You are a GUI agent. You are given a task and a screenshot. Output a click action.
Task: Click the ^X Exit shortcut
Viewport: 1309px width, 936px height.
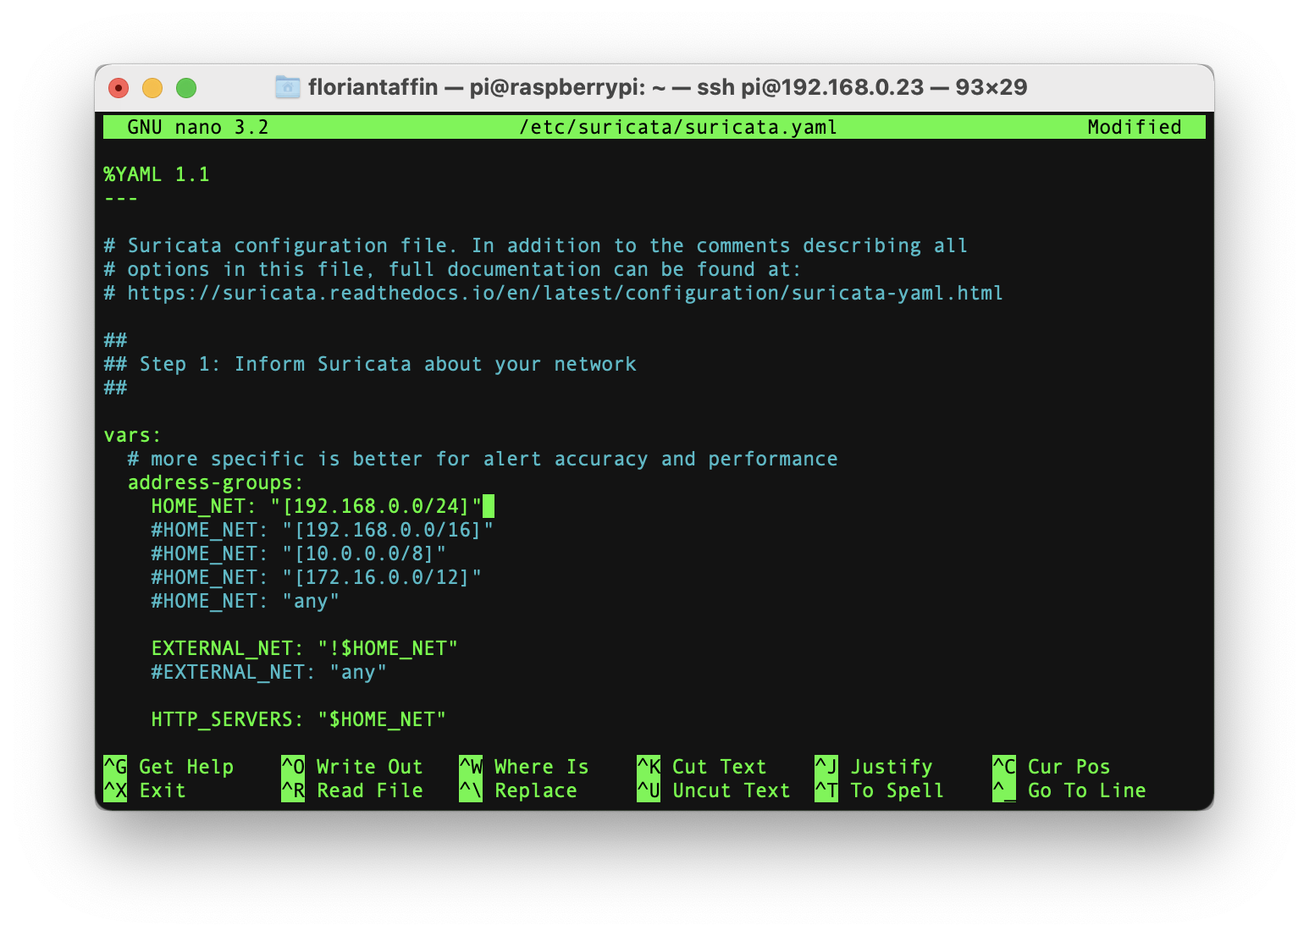coord(145,790)
